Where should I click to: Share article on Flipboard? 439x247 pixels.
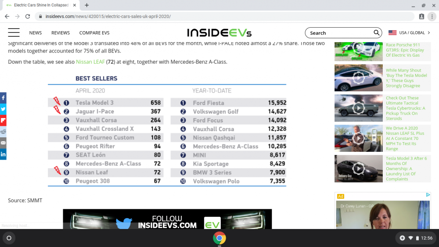tap(3, 121)
